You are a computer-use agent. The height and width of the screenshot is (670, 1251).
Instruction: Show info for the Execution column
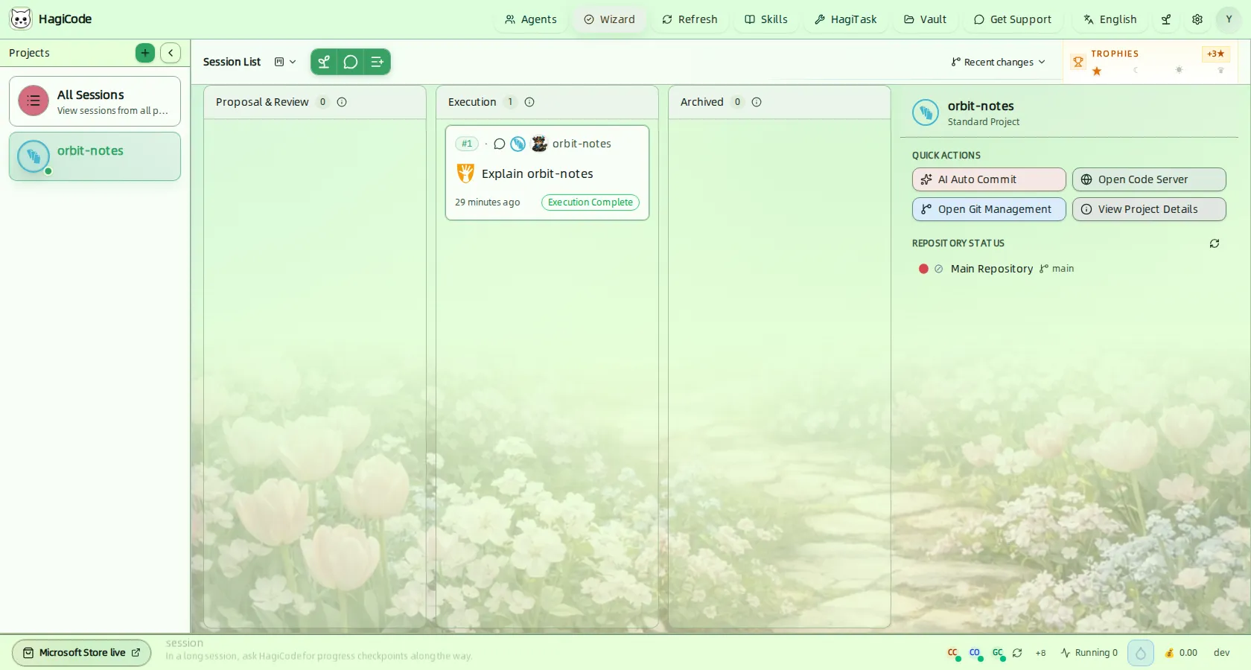click(x=529, y=102)
